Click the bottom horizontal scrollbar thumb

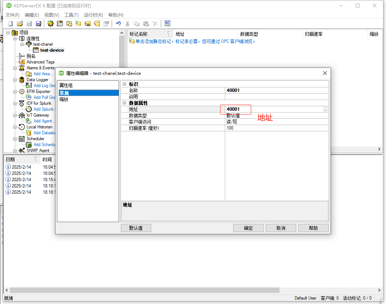(145, 290)
